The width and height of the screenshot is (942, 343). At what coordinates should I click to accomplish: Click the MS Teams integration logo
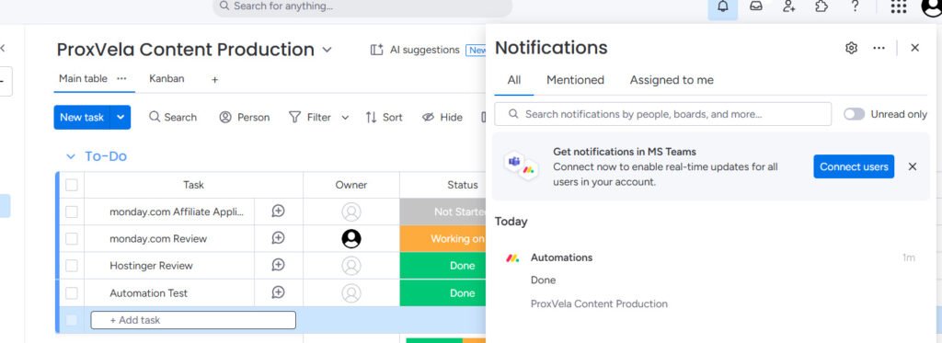[x=522, y=166]
